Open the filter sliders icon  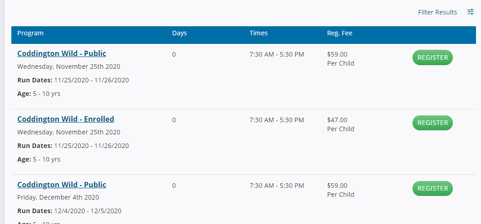coord(470,12)
